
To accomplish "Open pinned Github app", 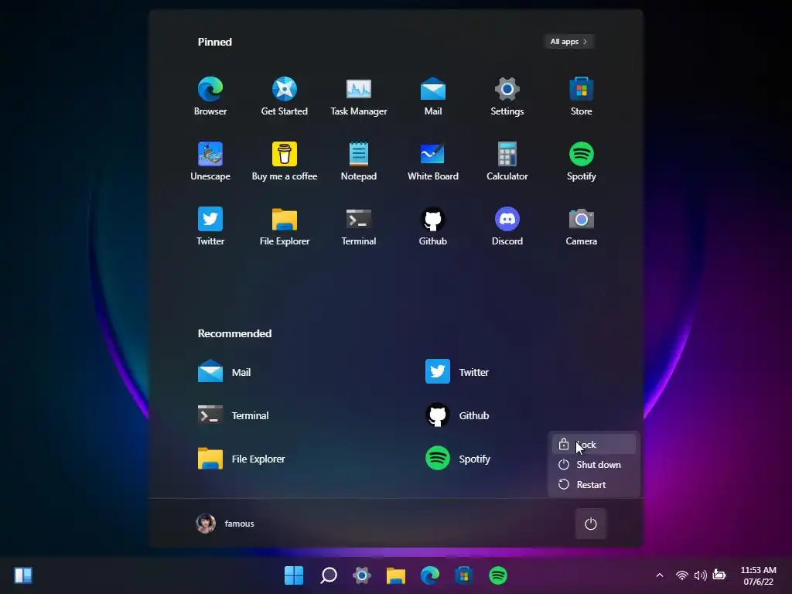I will [433, 227].
